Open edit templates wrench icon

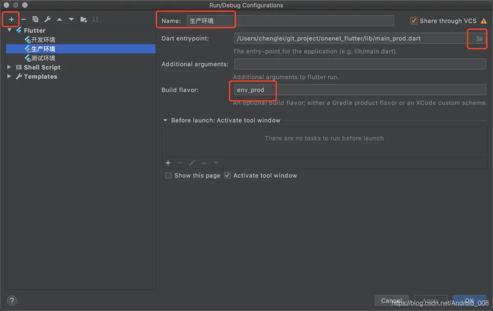[47, 19]
